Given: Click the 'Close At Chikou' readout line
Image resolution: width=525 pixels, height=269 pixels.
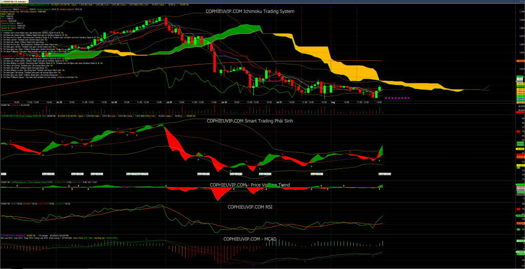Looking at the screenshot, I should [x=12, y=24].
